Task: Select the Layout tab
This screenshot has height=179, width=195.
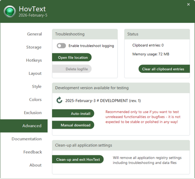Action: click(x=35, y=73)
